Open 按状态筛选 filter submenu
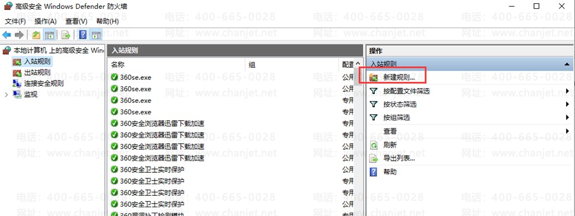The image size is (575, 216). click(400, 104)
